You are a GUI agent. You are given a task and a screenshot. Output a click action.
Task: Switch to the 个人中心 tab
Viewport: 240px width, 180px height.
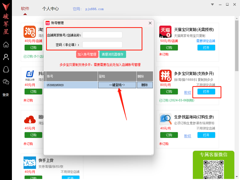click(50, 9)
